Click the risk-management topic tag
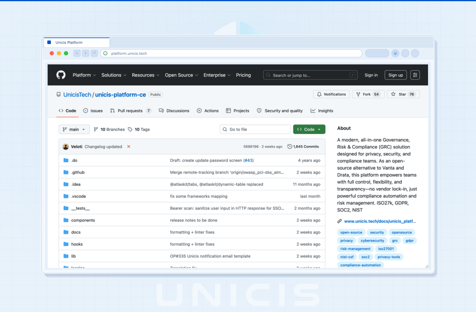This screenshot has height=312, width=476. [355, 249]
